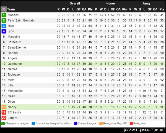The height and width of the screenshot is (133, 166).
Task: Select the red rank 20 badge
Action: (x=4, y=118)
